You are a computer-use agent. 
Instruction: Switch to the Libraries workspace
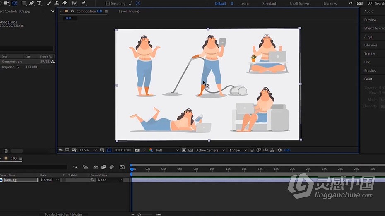pyautogui.click(x=330, y=3)
